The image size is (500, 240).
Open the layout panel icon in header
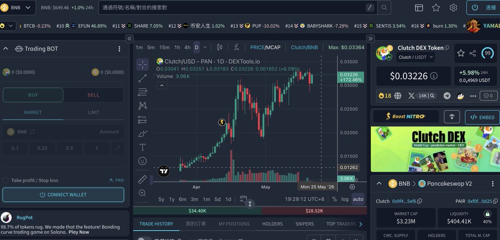[419, 8]
